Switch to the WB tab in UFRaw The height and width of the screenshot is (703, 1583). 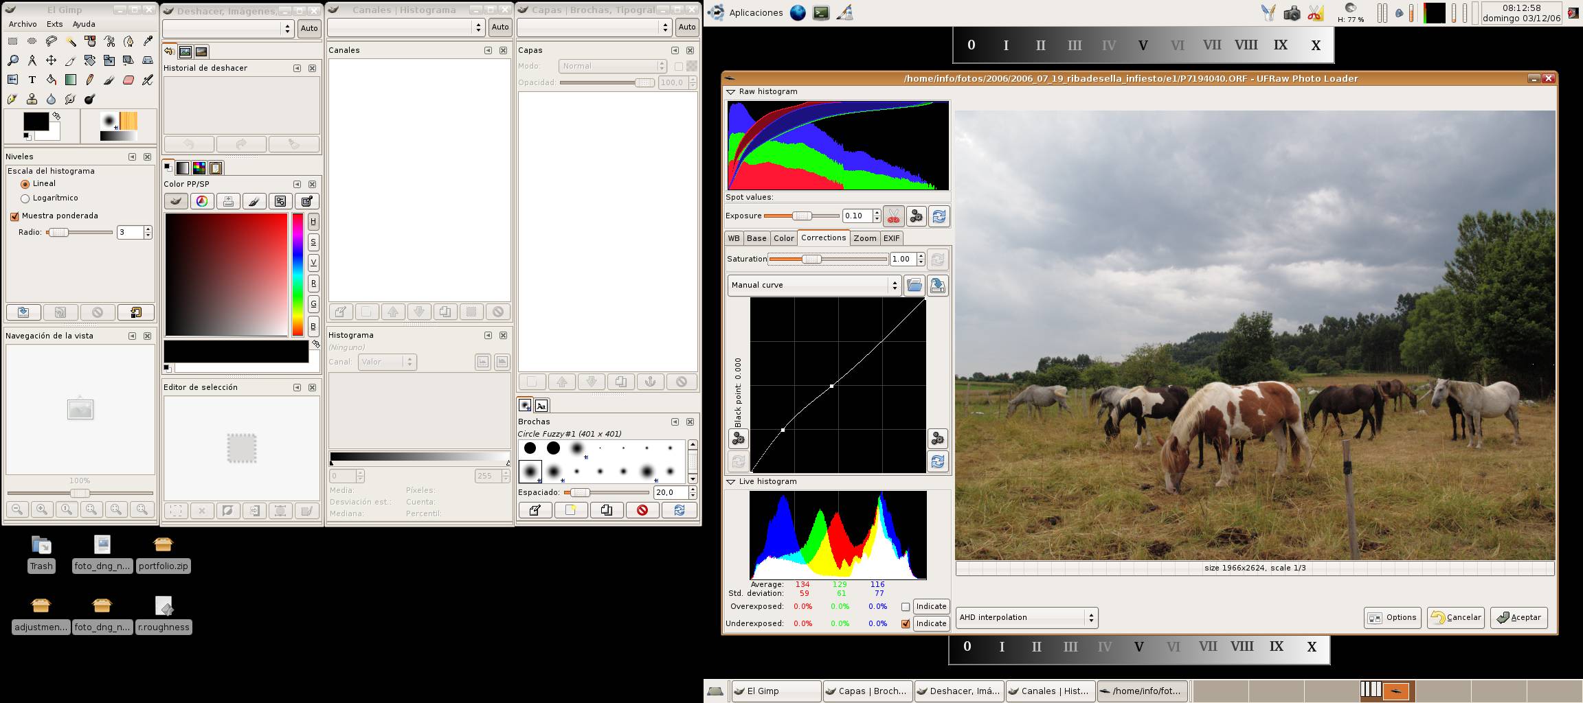click(x=734, y=238)
